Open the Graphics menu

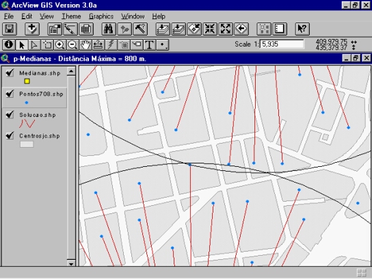[101, 16]
